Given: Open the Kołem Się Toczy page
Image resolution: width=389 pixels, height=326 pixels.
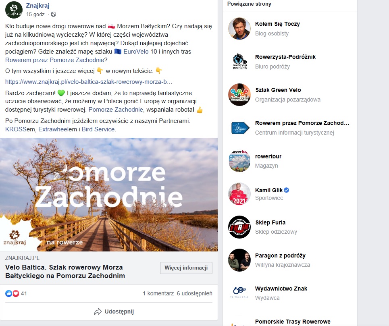Looking at the screenshot, I should click(x=277, y=24).
